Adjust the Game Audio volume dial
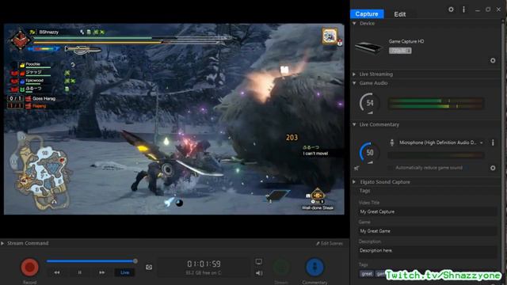 (369, 103)
